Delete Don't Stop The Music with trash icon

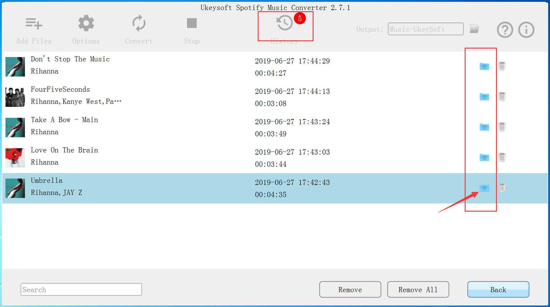coord(502,66)
